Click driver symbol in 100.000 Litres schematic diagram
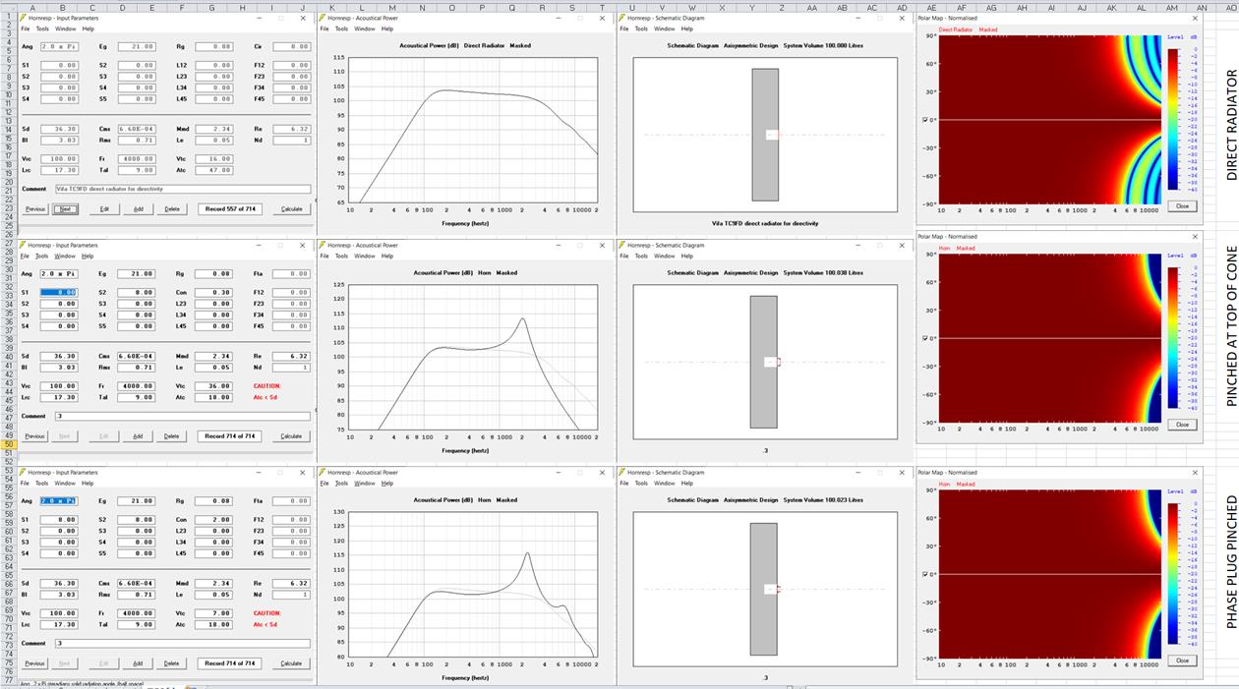1239x689 pixels. 772,135
